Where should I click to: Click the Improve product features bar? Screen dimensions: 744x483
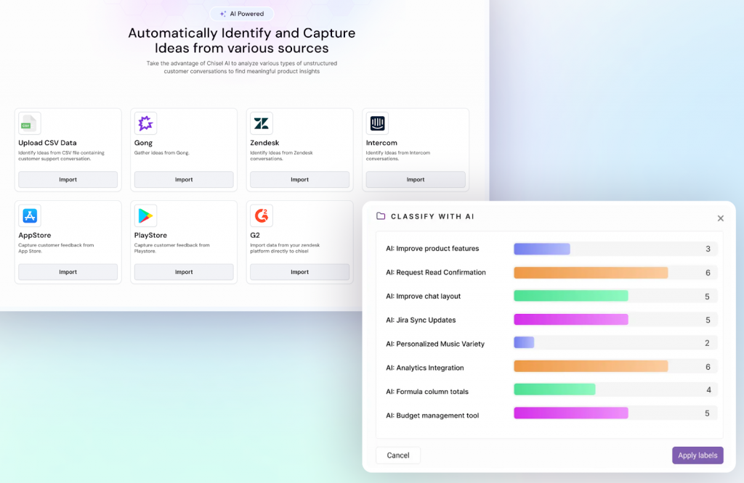pyautogui.click(x=542, y=249)
